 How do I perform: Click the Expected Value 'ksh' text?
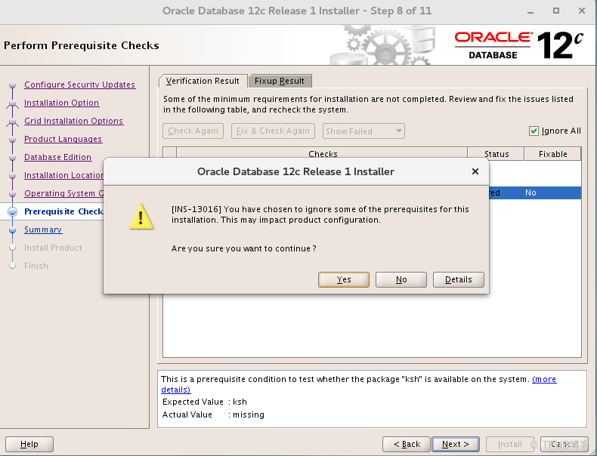pyautogui.click(x=240, y=402)
